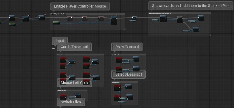Click the leftmost reroute dot on the blue wire

coord(79,23)
